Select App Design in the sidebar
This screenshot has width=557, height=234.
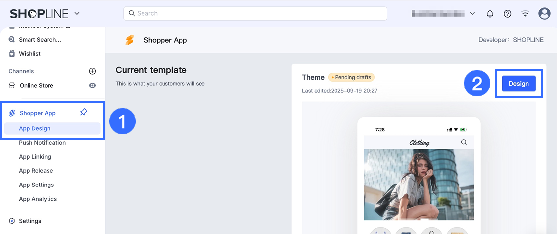35,128
